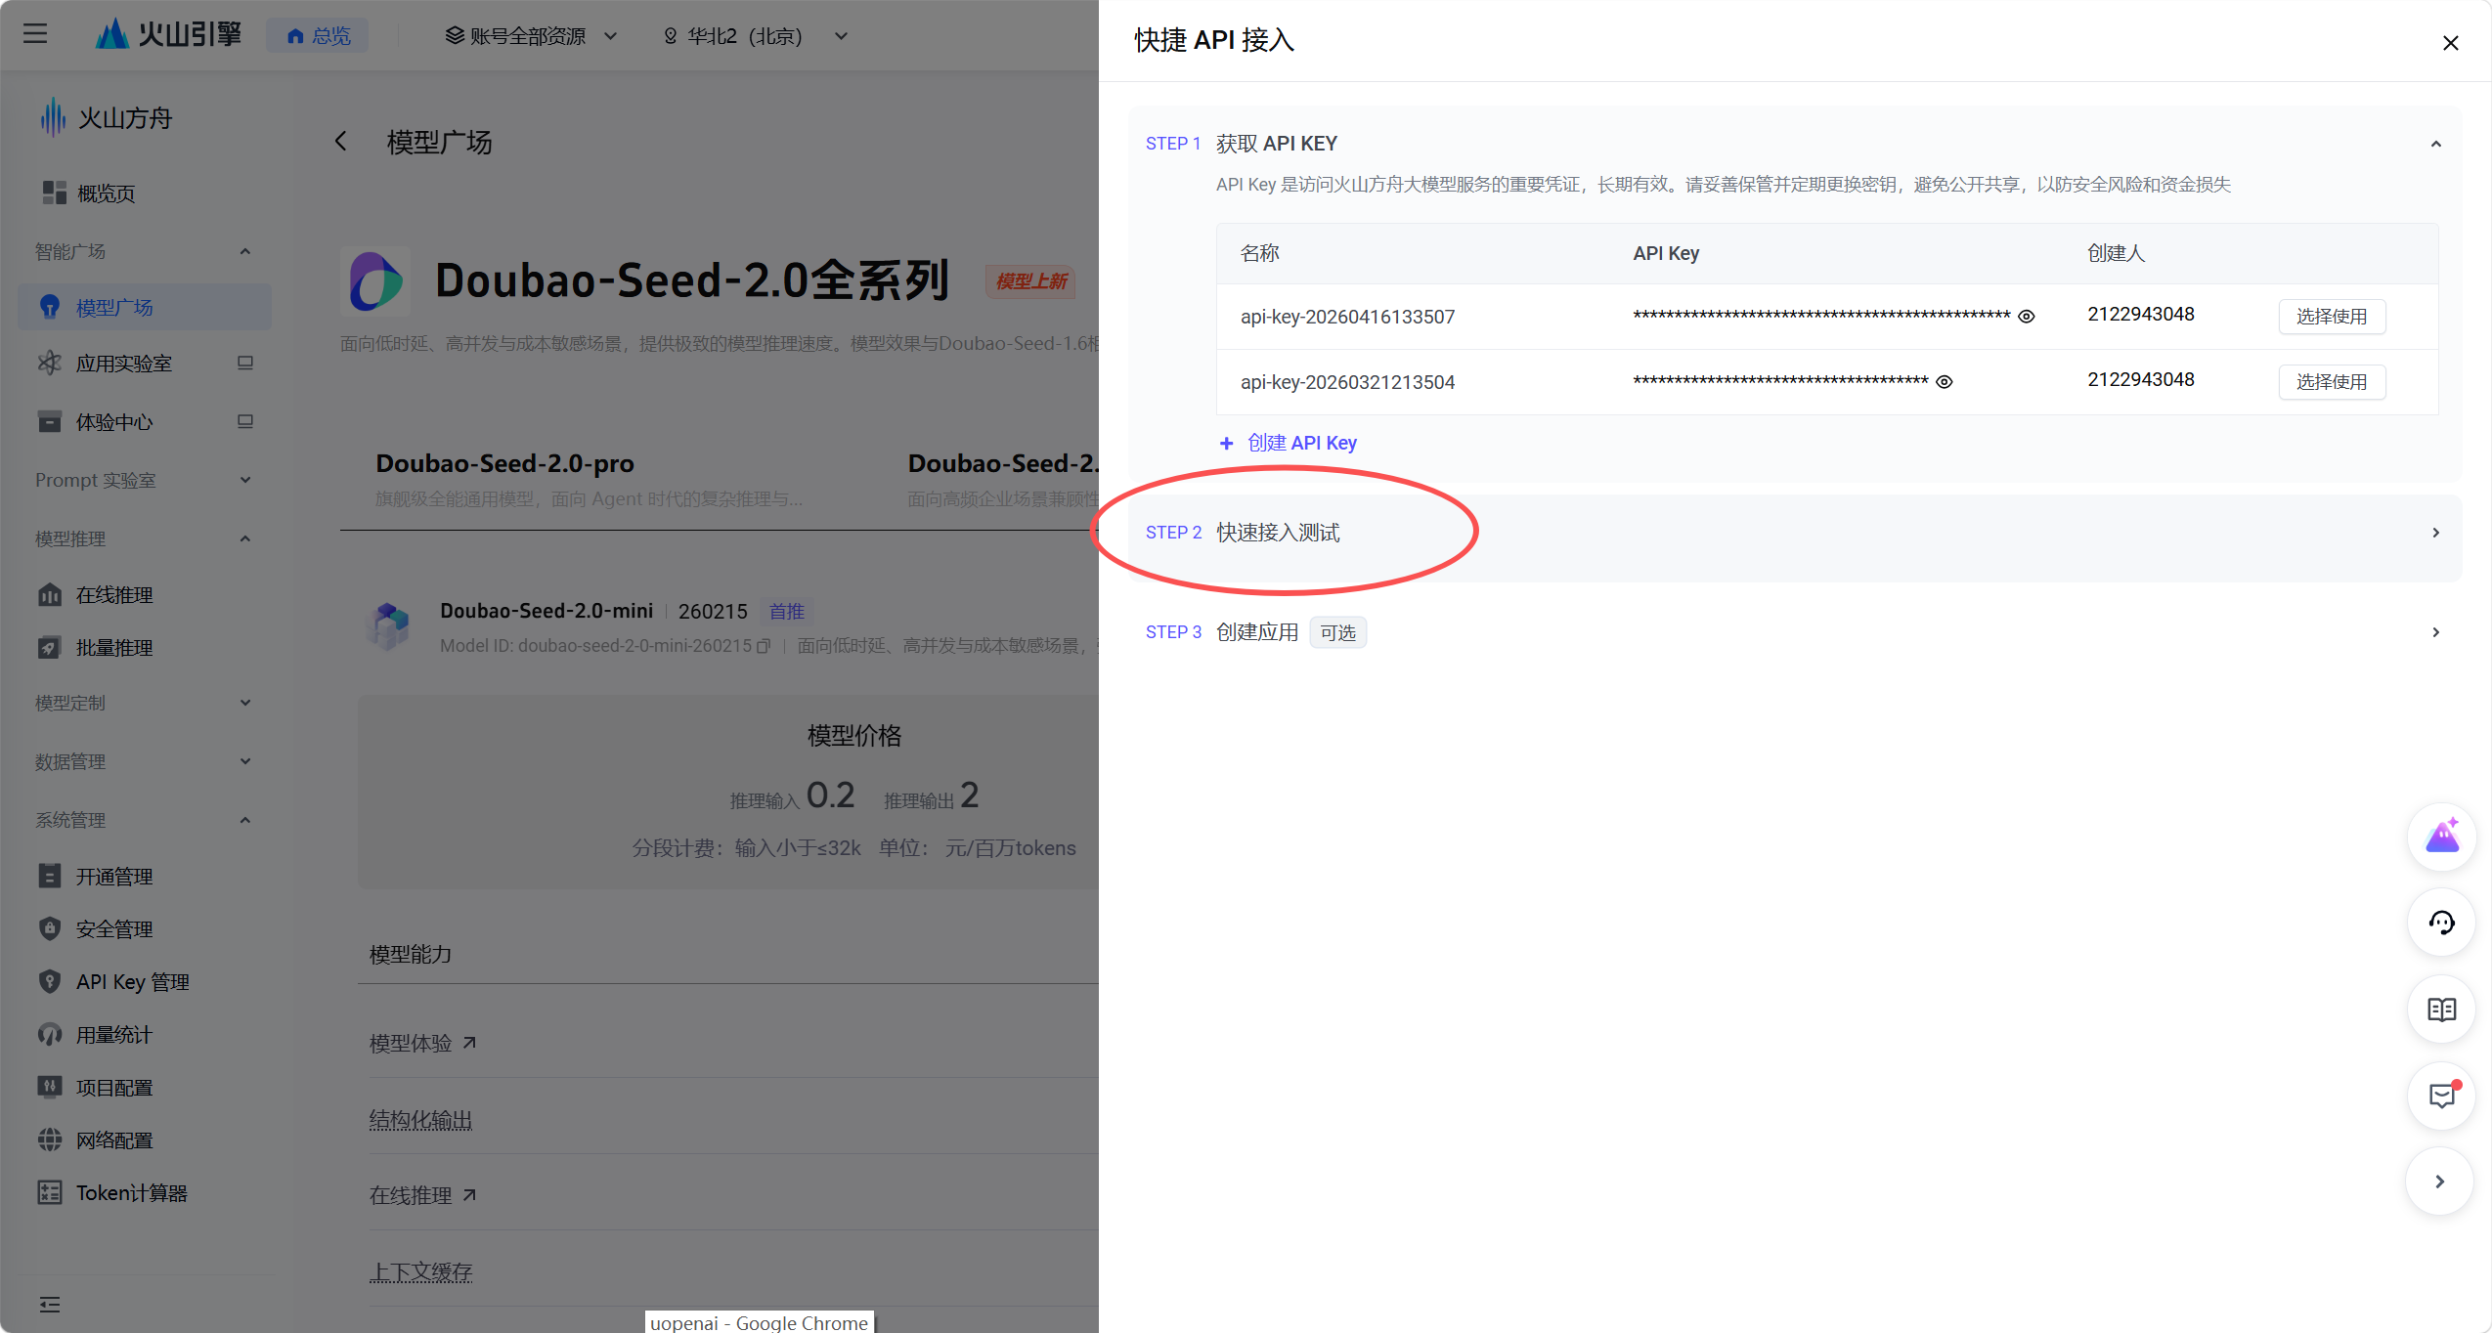Select 模型广场 in the sidebar

[x=144, y=307]
